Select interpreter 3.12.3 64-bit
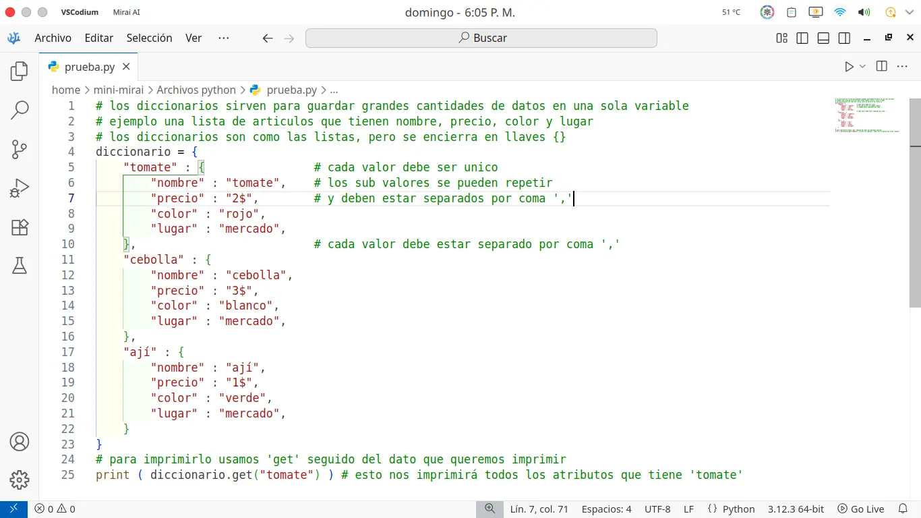This screenshot has width=921, height=518. (796, 509)
